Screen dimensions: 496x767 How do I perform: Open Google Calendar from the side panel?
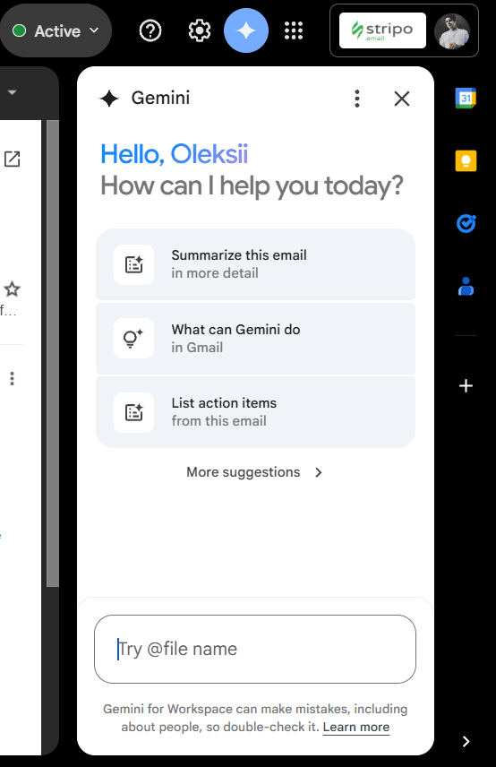coord(466,98)
